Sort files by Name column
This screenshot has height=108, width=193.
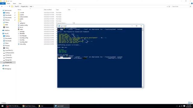(x=19, y=10)
